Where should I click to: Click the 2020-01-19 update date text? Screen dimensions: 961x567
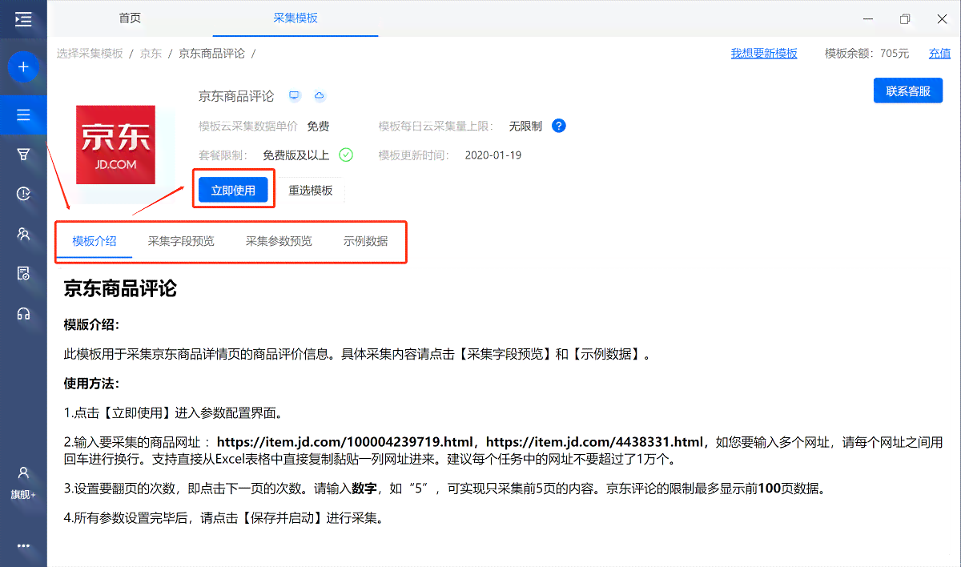(493, 155)
